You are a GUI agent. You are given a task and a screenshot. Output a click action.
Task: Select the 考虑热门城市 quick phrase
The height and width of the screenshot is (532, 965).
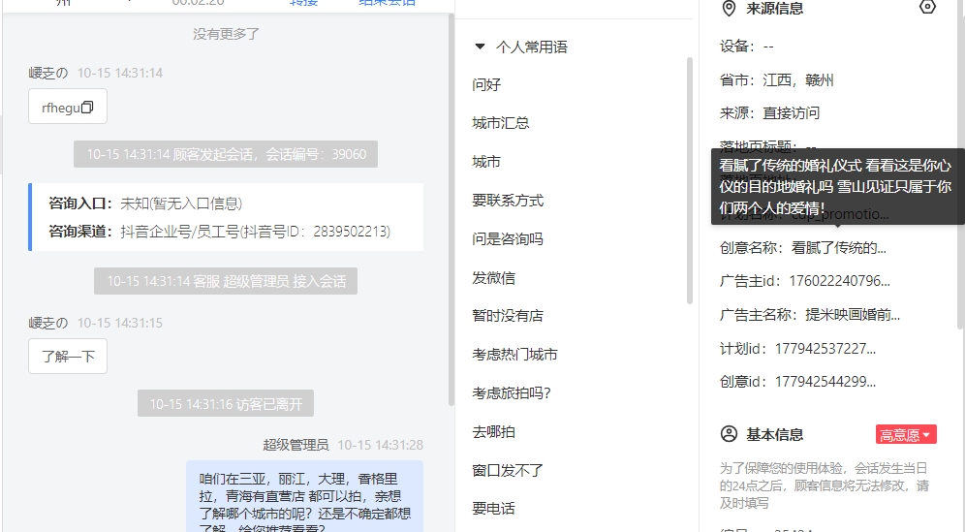(x=515, y=355)
